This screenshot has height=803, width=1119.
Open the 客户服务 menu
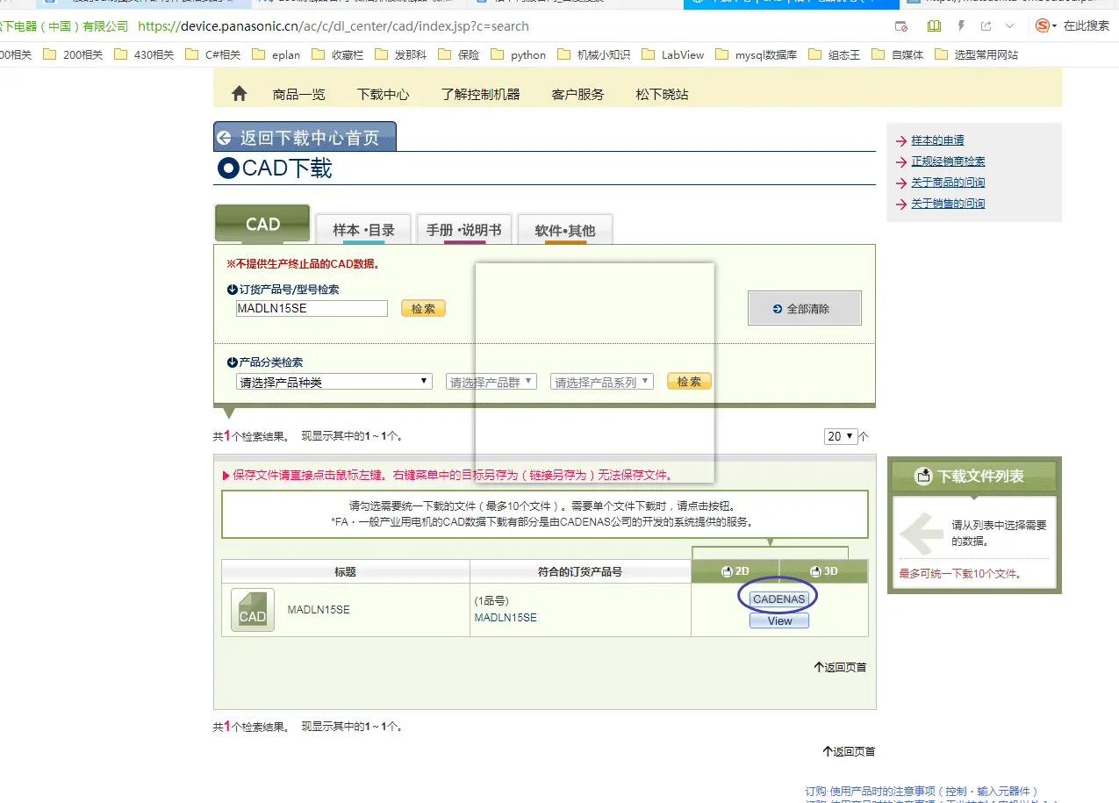tap(577, 94)
